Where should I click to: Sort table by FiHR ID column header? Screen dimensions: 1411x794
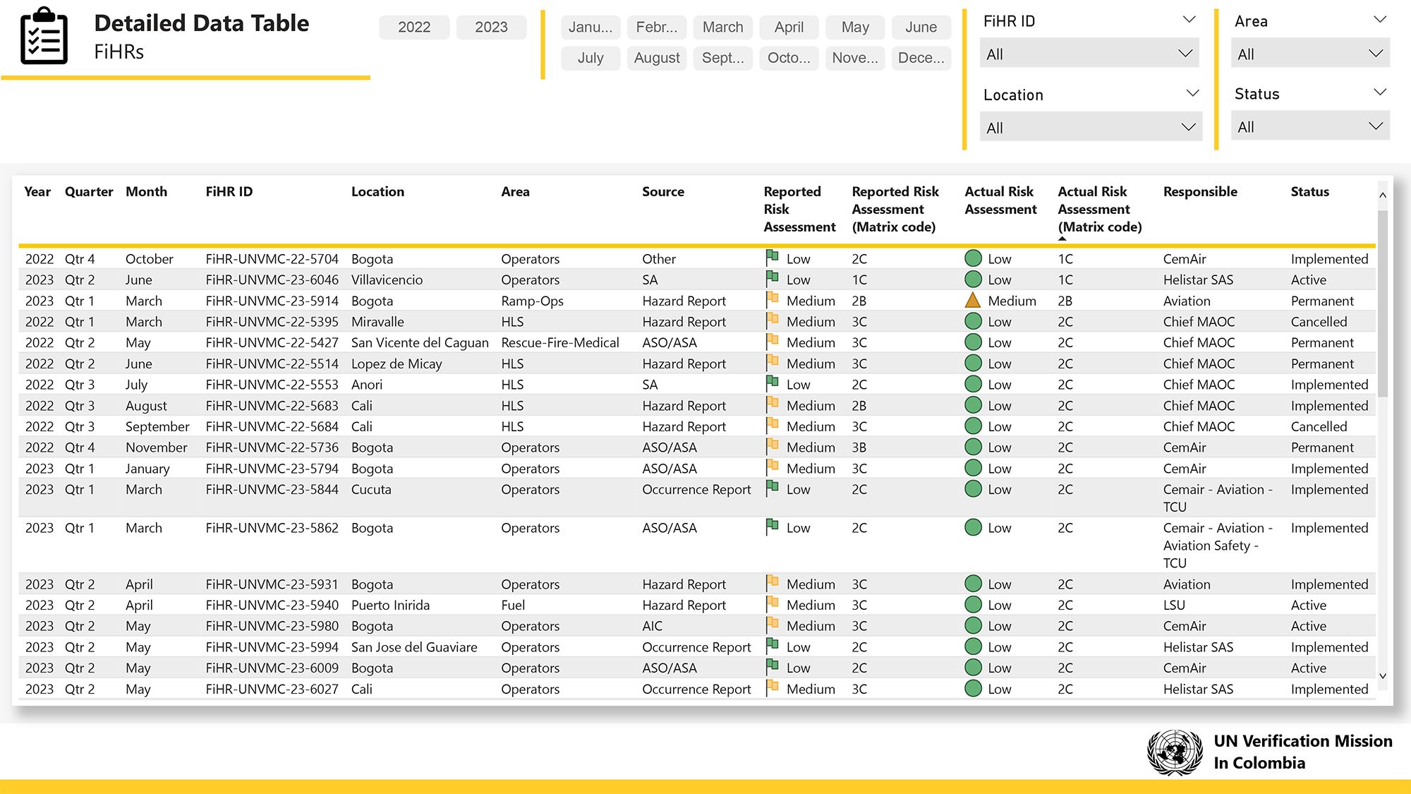[x=229, y=191]
